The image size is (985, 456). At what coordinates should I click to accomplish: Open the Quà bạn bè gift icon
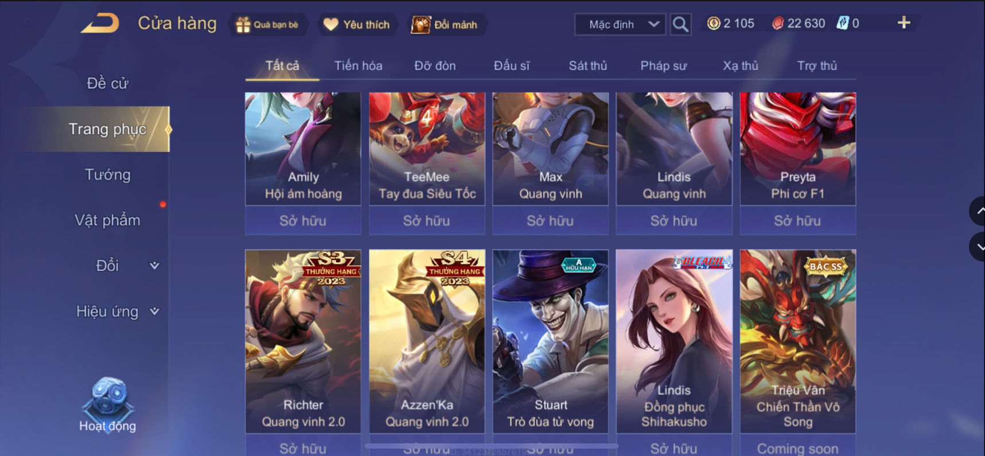point(267,25)
